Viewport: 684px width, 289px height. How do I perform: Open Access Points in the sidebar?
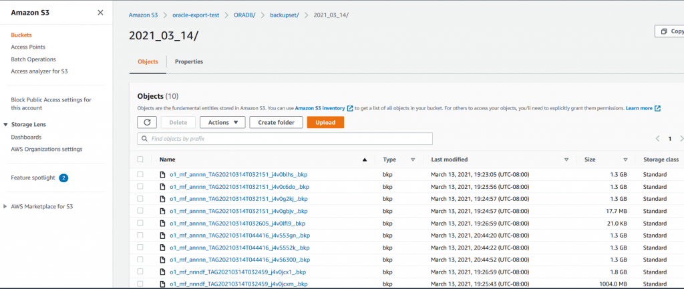(28, 47)
